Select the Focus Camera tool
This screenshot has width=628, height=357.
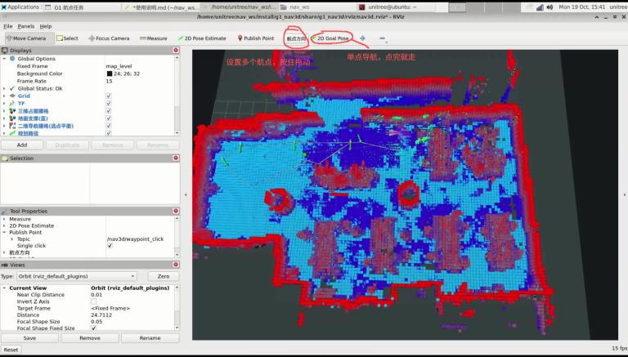pos(109,38)
